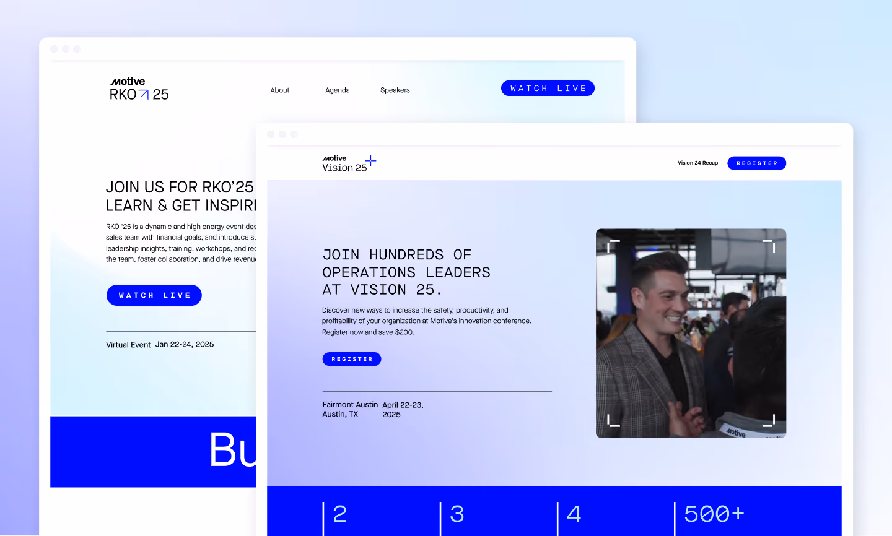Click the "Jan 22-24, 2025" date text
This screenshot has height=536, width=892.
[x=185, y=345]
